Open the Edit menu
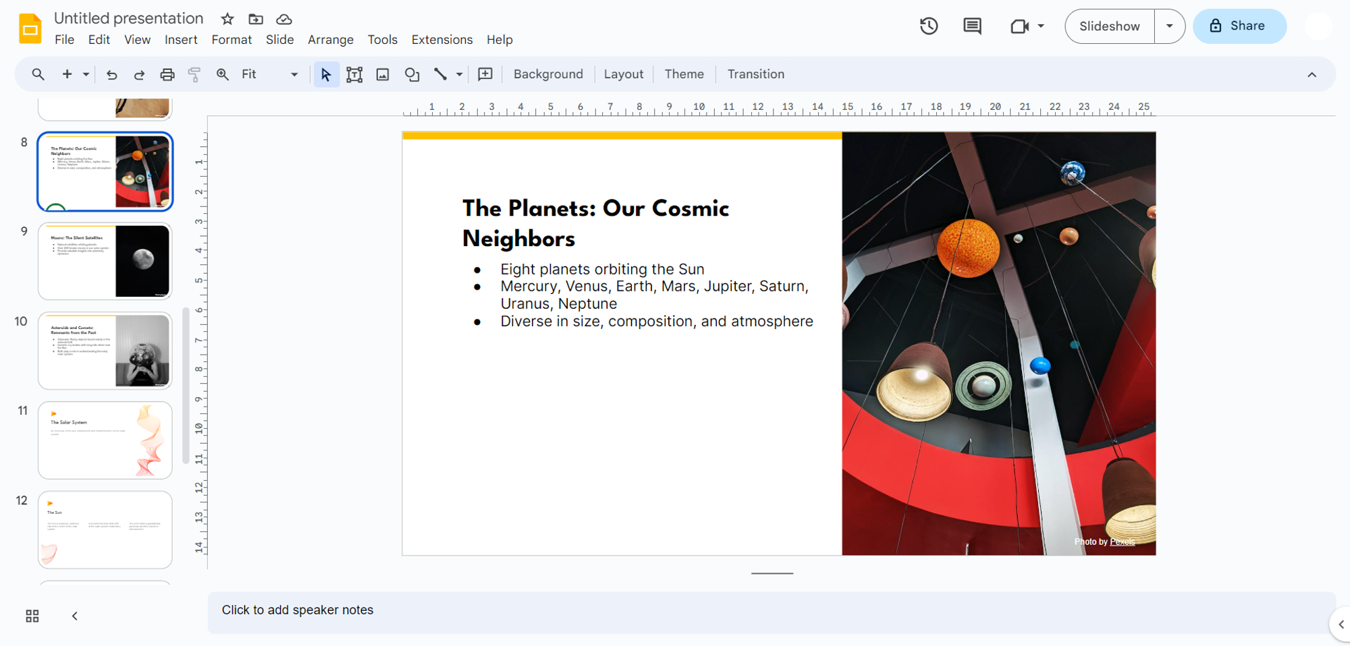 tap(99, 40)
